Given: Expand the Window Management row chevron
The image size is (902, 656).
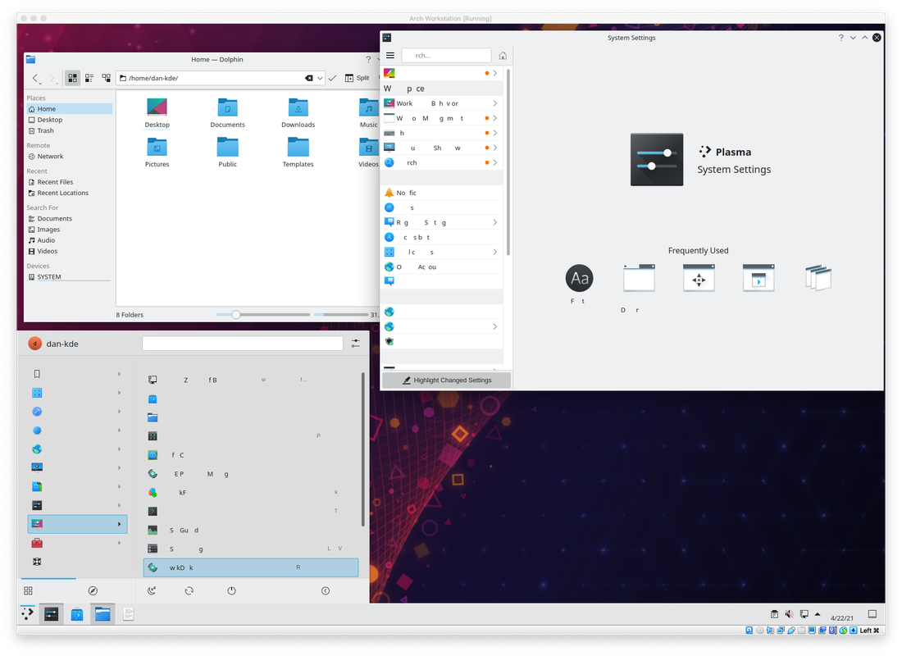Looking at the screenshot, I should coord(494,119).
